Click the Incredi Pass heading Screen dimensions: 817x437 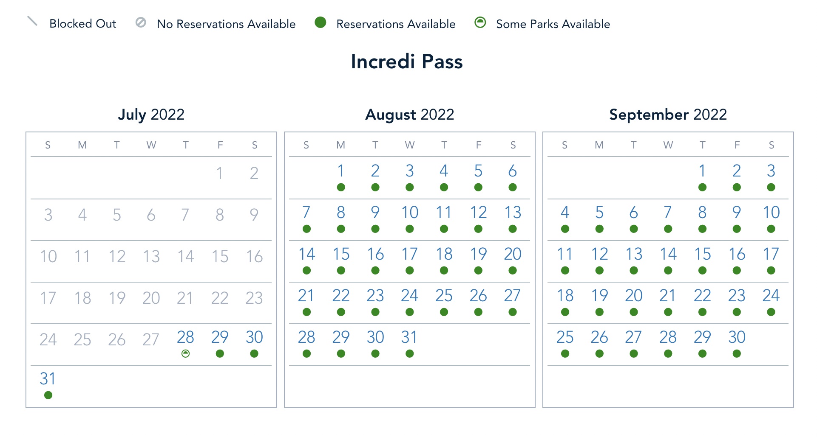pyautogui.click(x=407, y=62)
